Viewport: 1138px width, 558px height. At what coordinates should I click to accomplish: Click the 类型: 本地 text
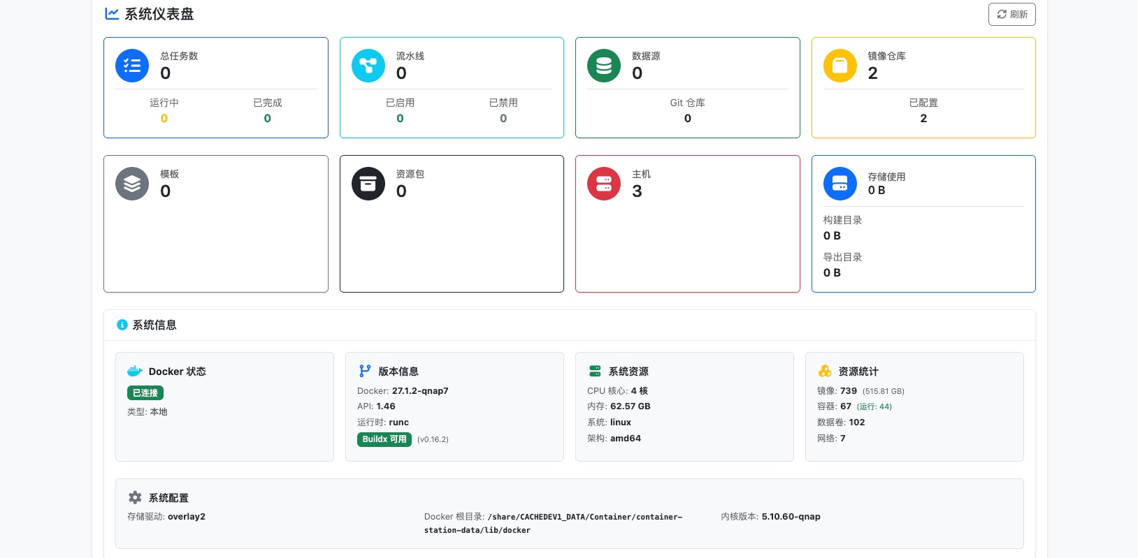147,412
